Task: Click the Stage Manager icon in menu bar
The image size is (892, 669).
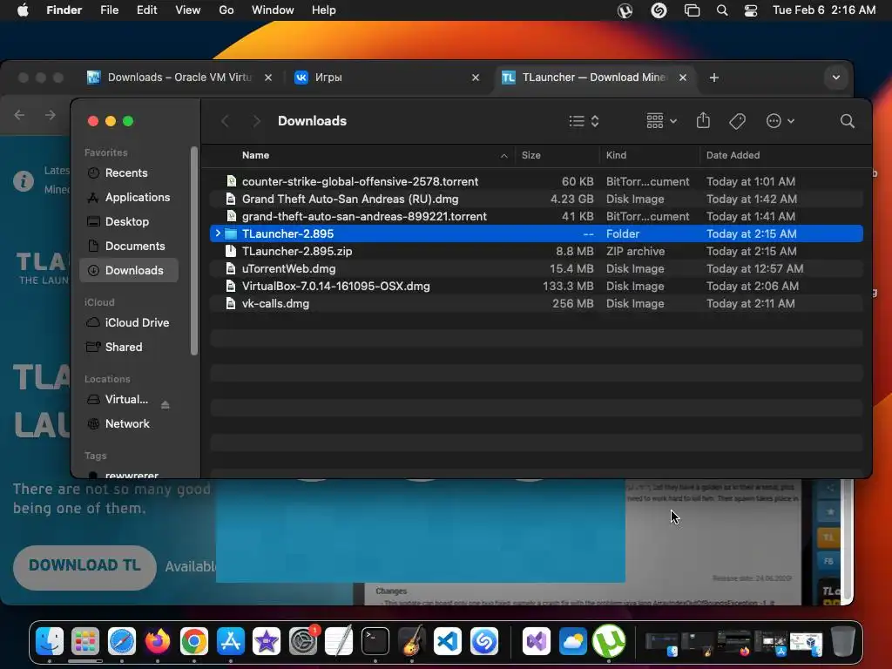Action: (x=692, y=10)
